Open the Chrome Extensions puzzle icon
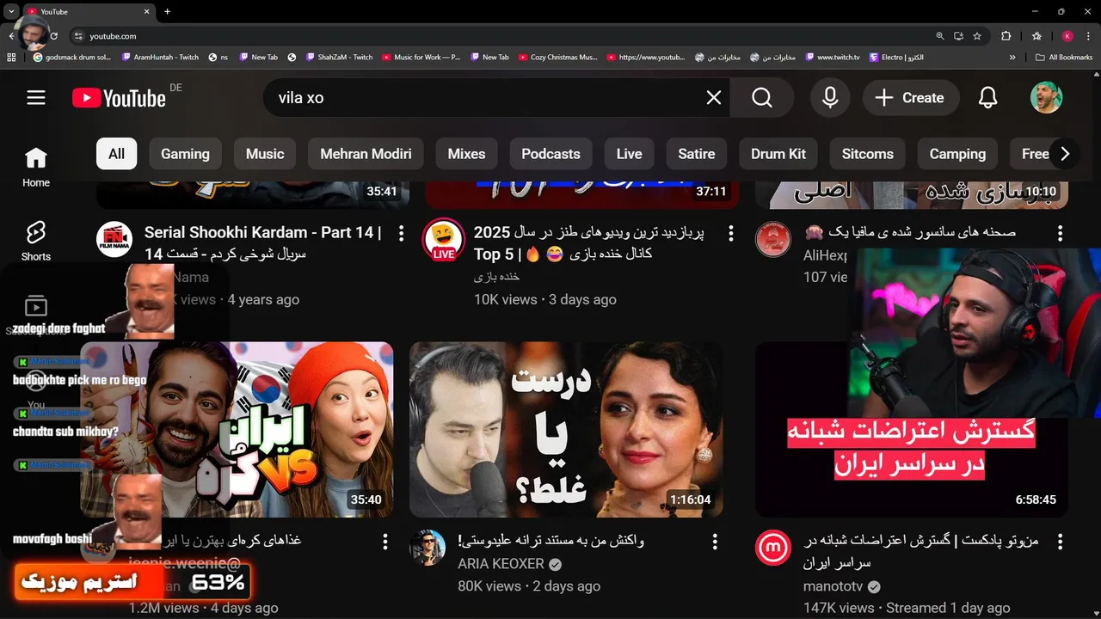This screenshot has height=619, width=1101. tap(1006, 36)
